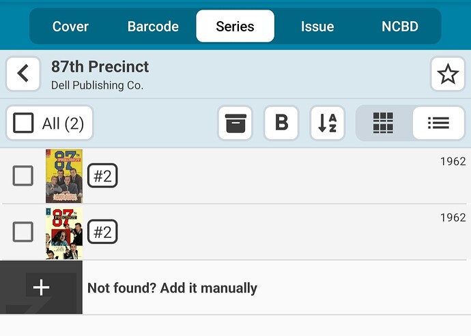This screenshot has height=336, width=471.
Task: Open the red-and-white 87th Precinct cover thumbnail
Action: (x=64, y=232)
